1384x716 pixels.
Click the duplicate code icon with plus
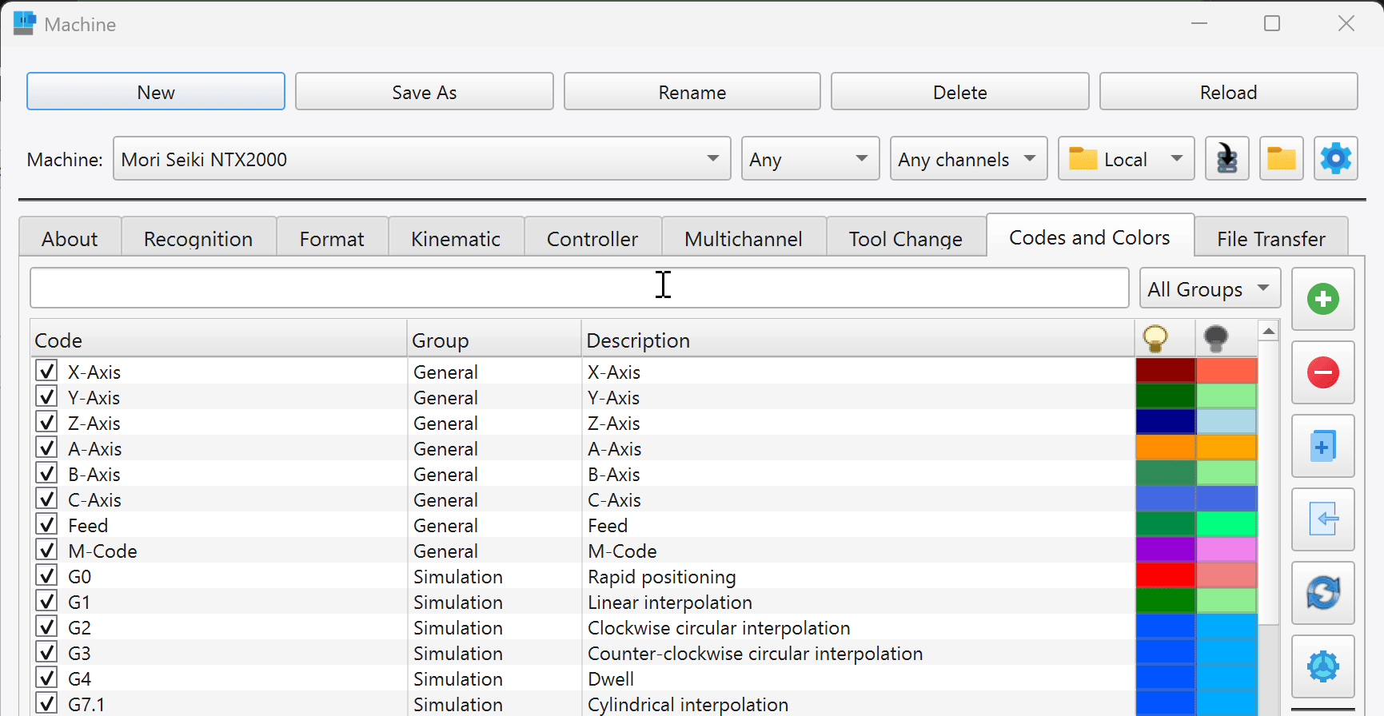click(x=1322, y=446)
